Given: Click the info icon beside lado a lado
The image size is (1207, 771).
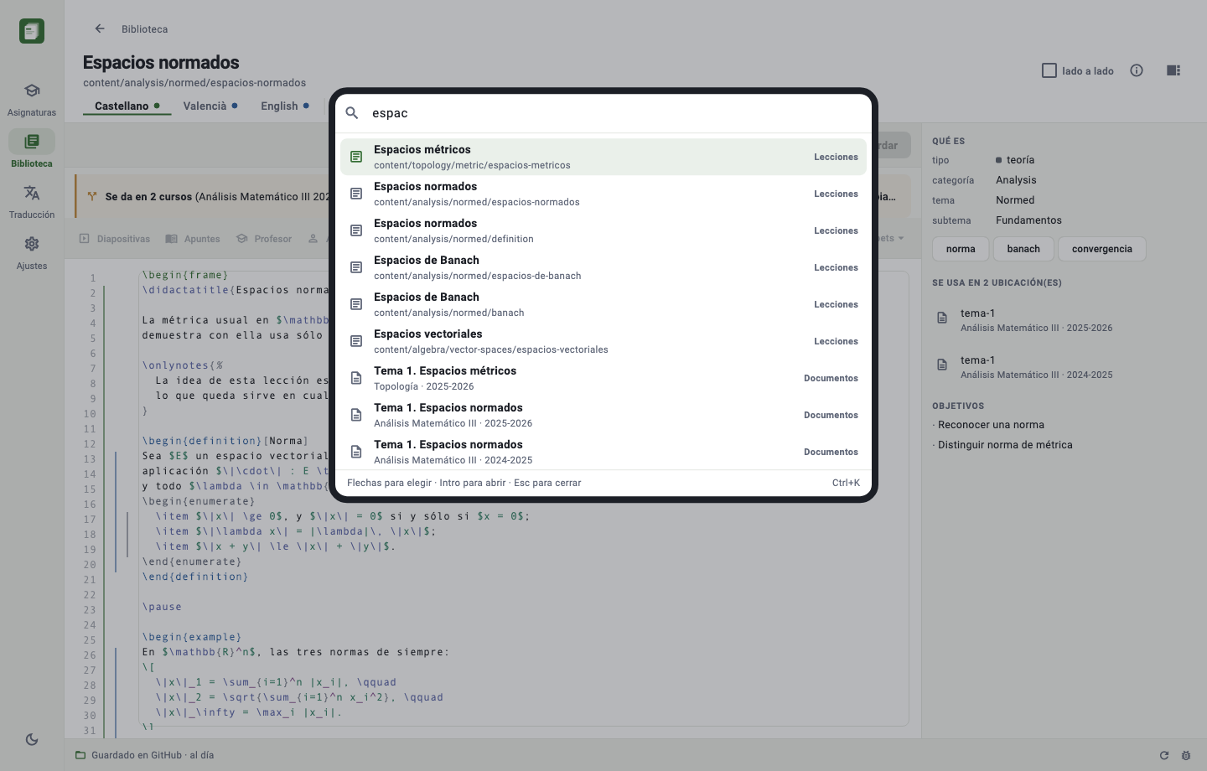Looking at the screenshot, I should [1137, 70].
